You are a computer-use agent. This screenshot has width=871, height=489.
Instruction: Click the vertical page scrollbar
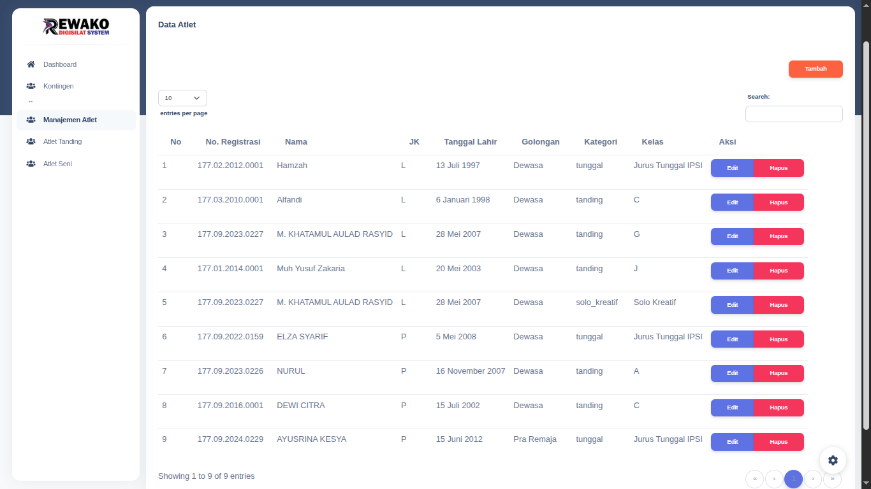tap(866, 236)
